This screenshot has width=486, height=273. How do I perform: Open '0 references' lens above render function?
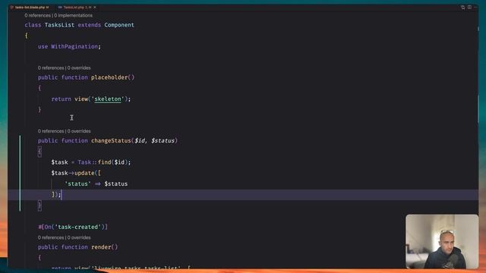(x=51, y=237)
